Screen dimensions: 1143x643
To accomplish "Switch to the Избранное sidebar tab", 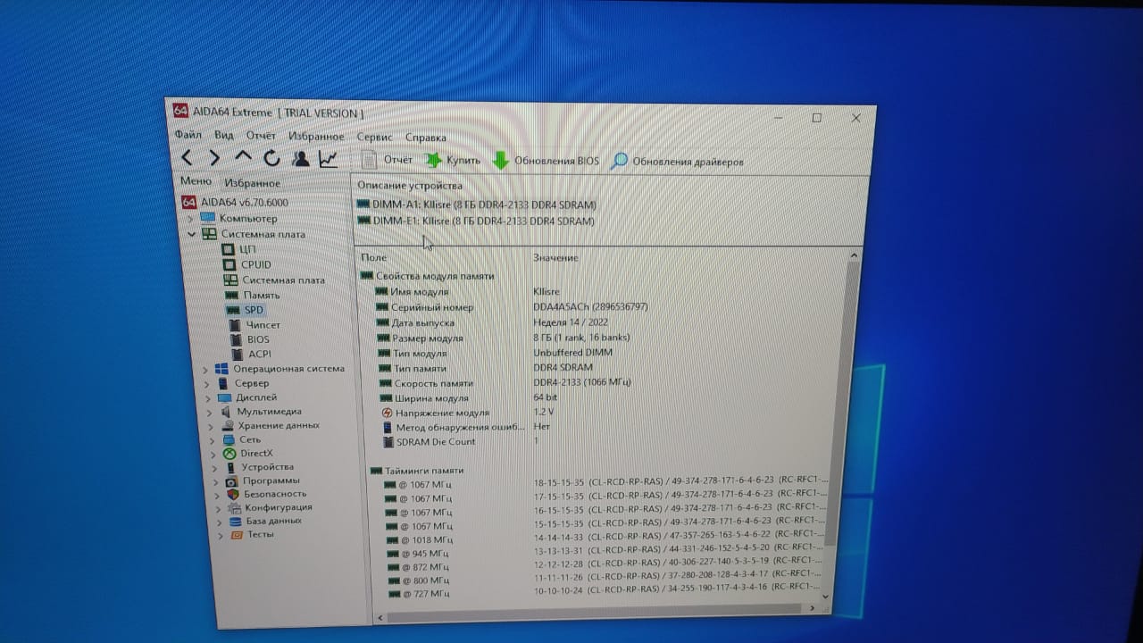I will point(252,183).
